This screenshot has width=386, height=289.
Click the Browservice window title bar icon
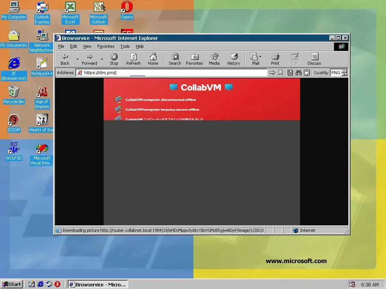pos(58,38)
